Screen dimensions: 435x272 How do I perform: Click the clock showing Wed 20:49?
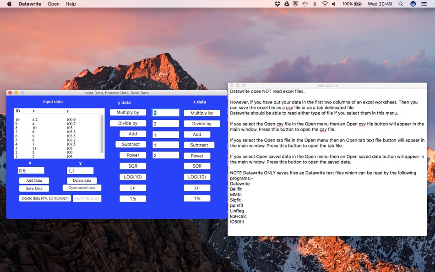(x=380, y=4)
